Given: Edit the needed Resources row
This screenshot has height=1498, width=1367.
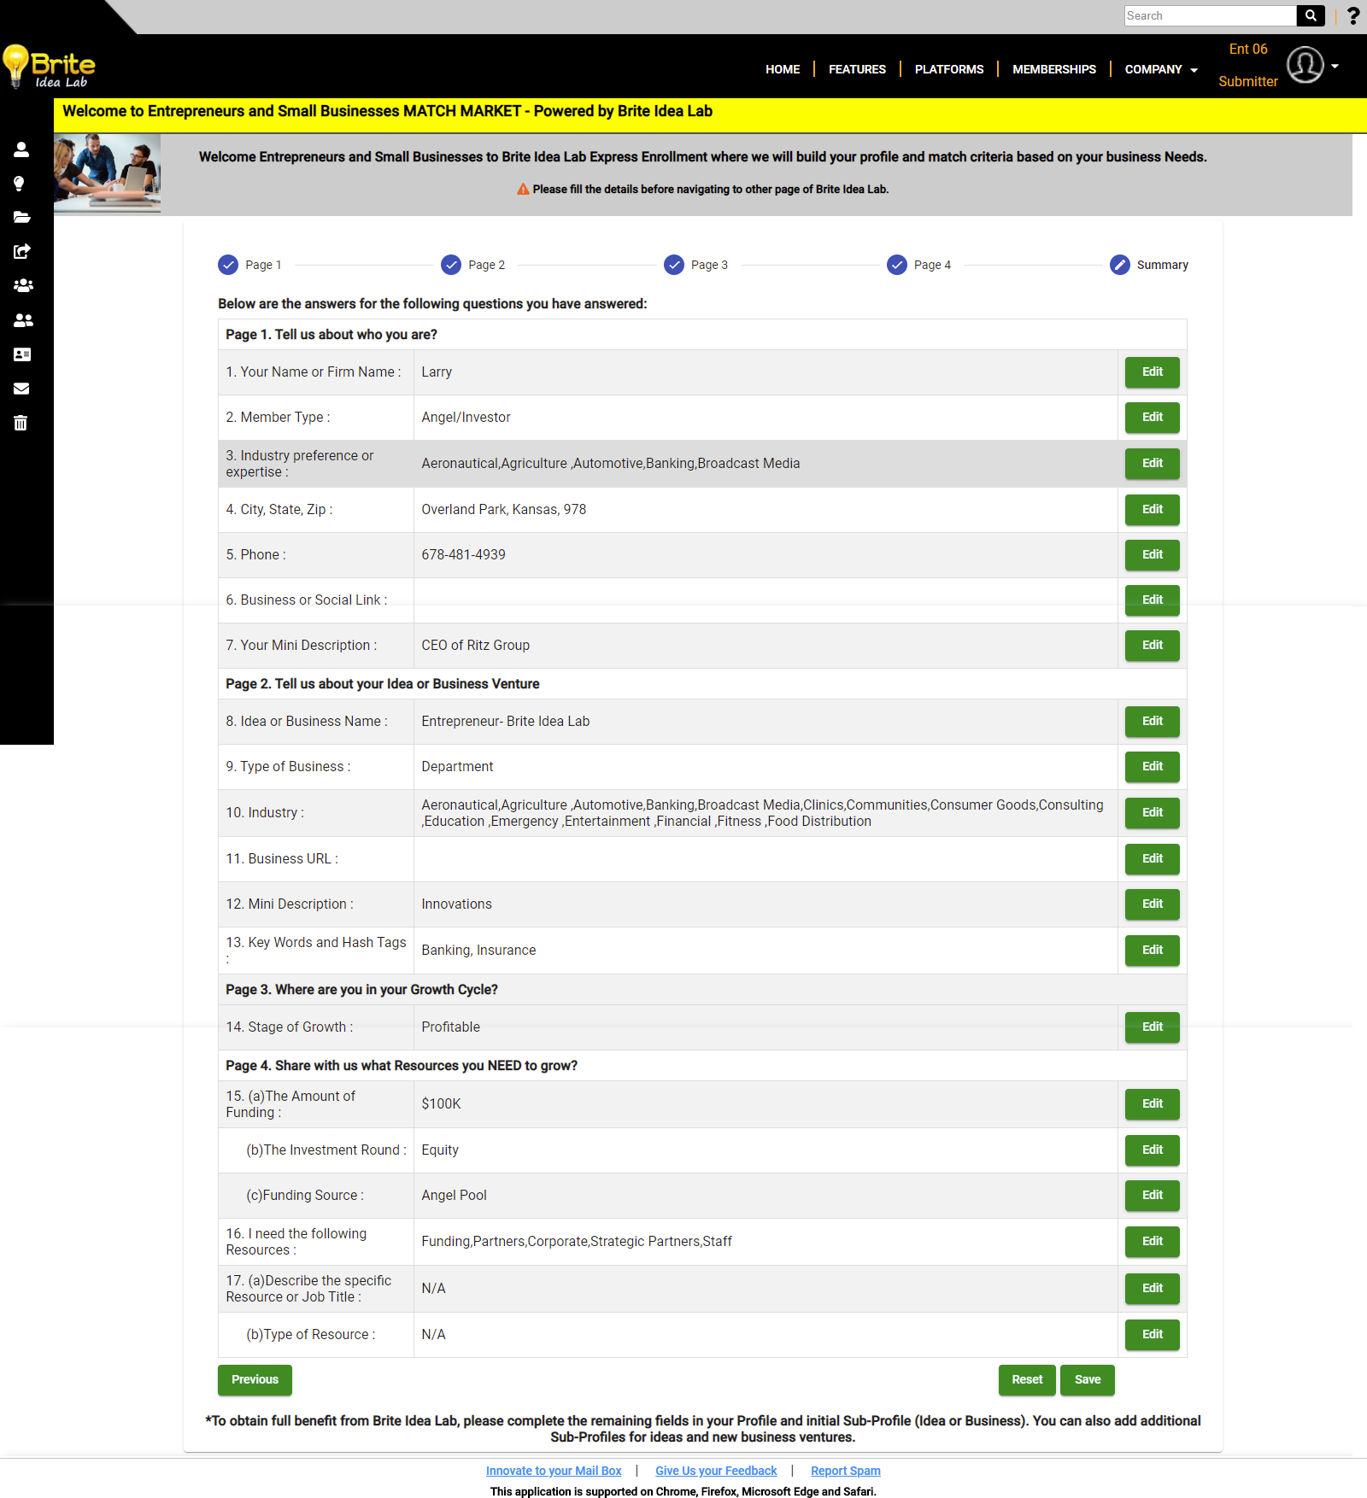Looking at the screenshot, I should pyautogui.click(x=1153, y=1242).
